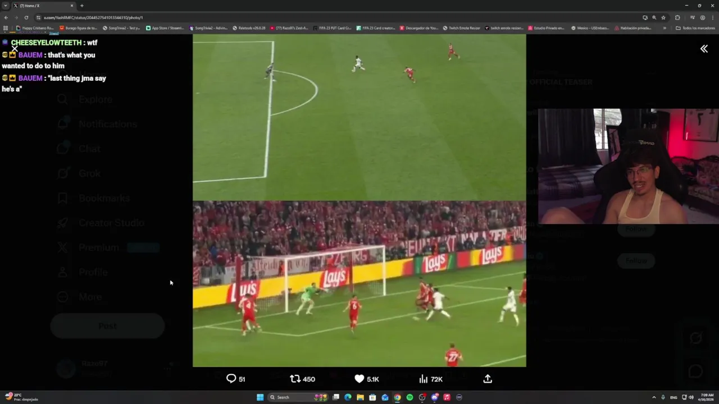The width and height of the screenshot is (719, 404).
Task: Click browser forward arrow
Action: [x=16, y=17]
